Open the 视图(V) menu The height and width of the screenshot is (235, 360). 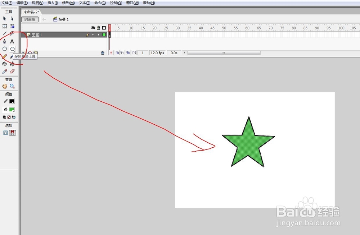(37, 3)
